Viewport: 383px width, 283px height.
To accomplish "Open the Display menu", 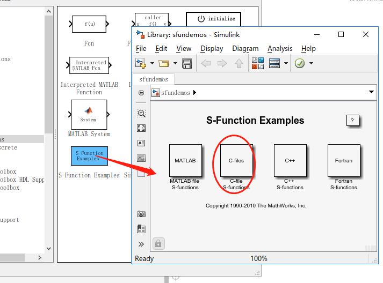I will click(x=212, y=49).
